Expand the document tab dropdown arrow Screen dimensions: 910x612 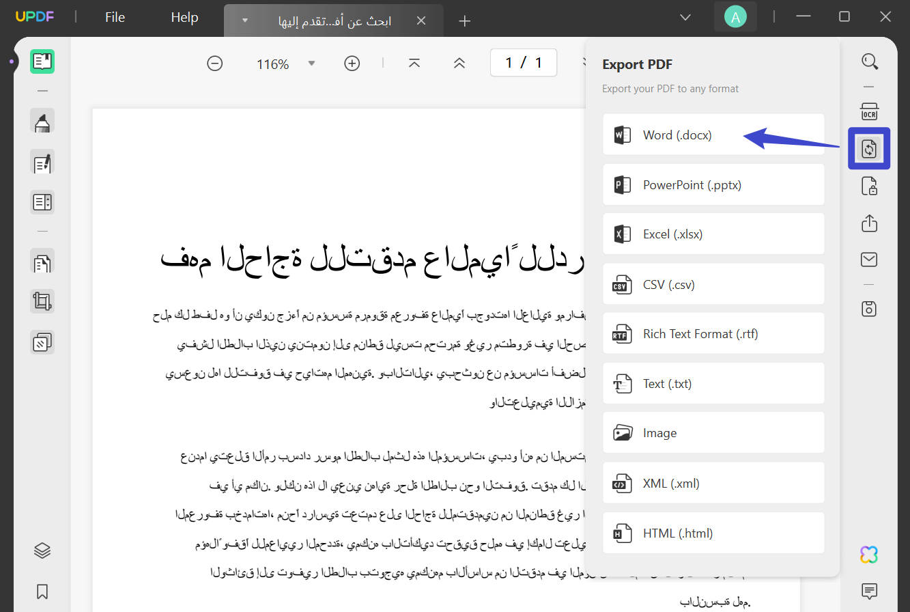tap(244, 20)
